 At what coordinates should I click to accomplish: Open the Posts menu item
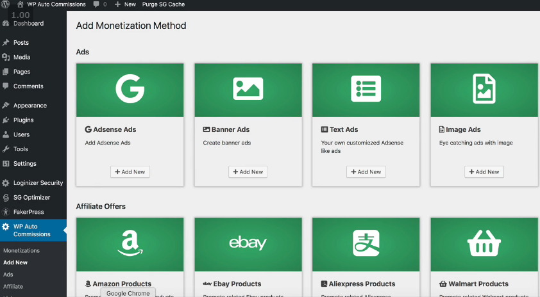21,43
